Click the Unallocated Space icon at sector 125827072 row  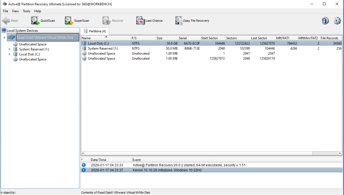click(x=84, y=58)
